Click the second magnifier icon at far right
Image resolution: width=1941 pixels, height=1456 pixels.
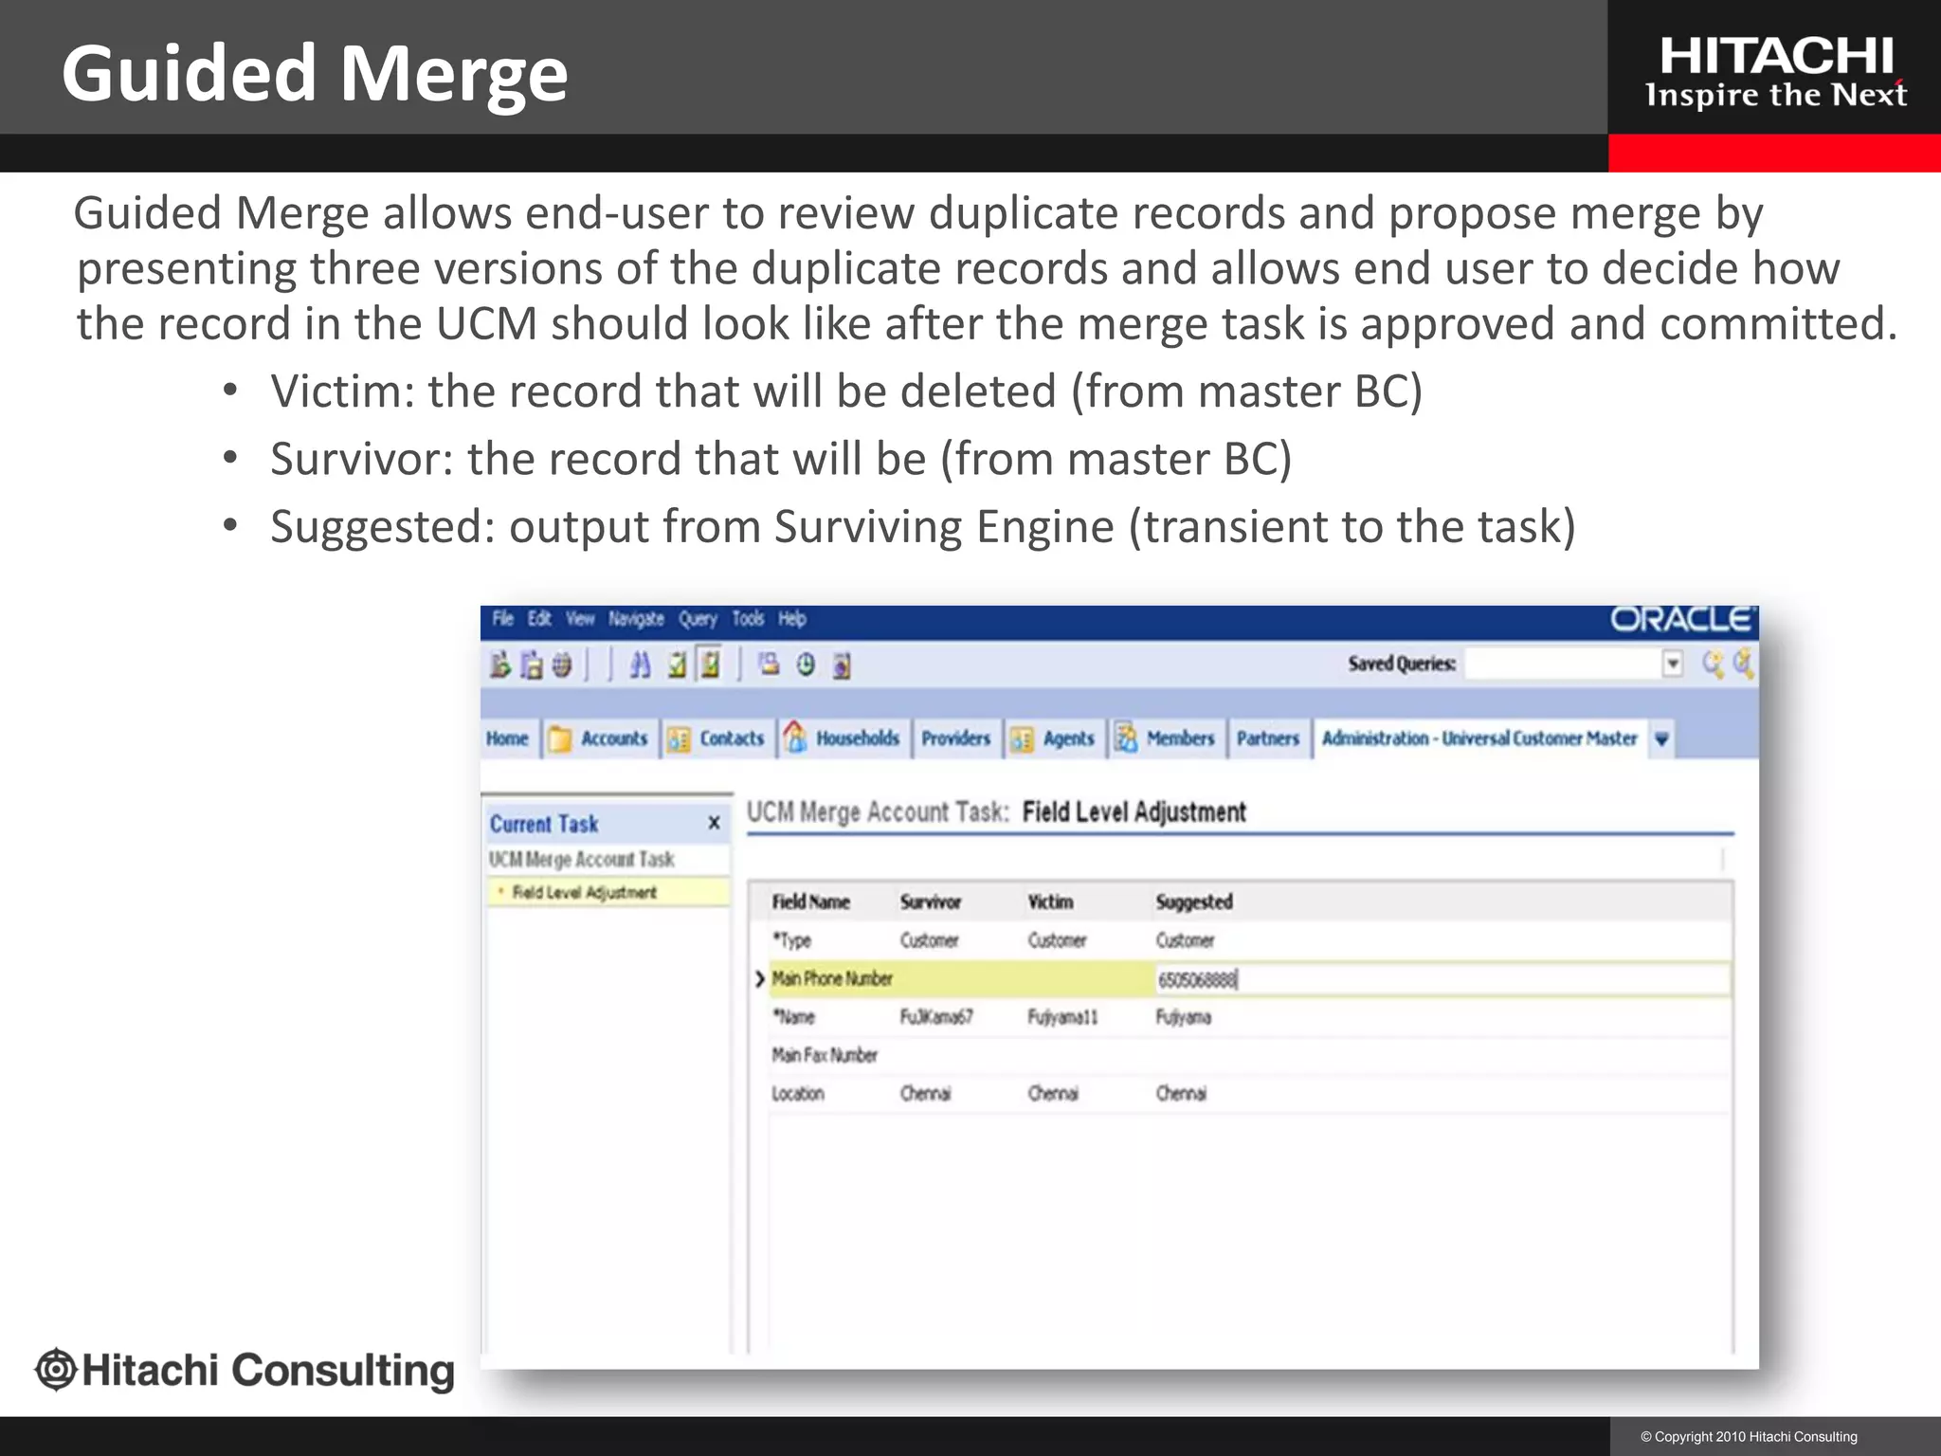click(1744, 664)
